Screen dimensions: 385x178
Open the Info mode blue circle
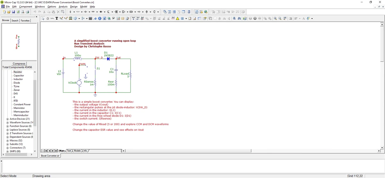tap(99, 18)
